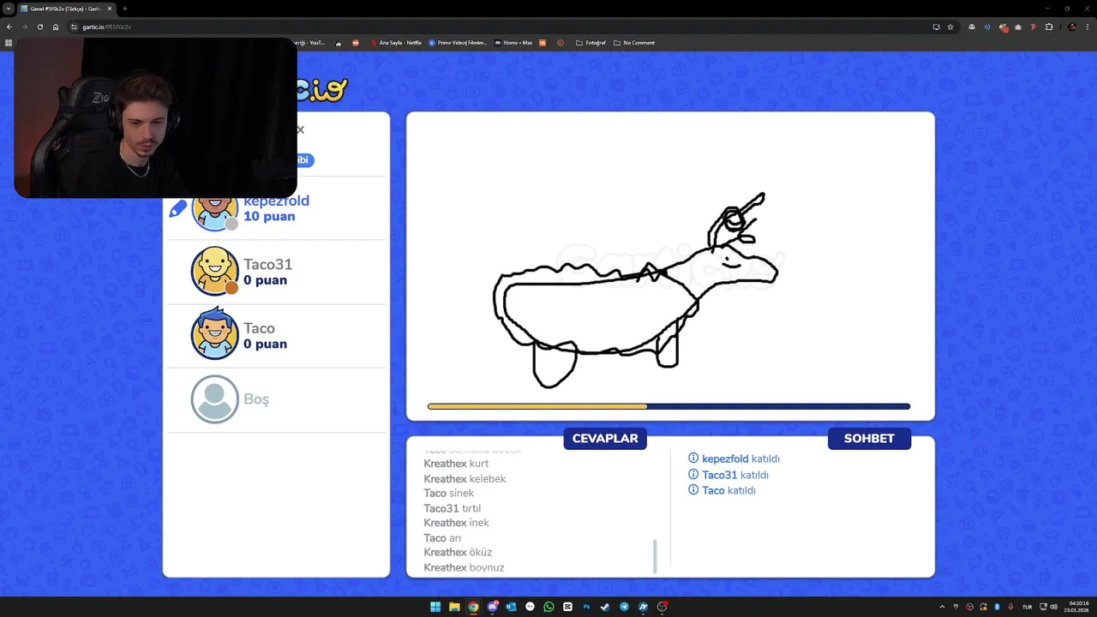Click the Boş empty slot label
Screen dimensions: 1097x617
pos(256,399)
